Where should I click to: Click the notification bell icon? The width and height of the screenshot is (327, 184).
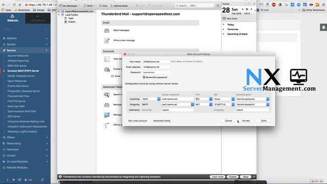point(323,27)
